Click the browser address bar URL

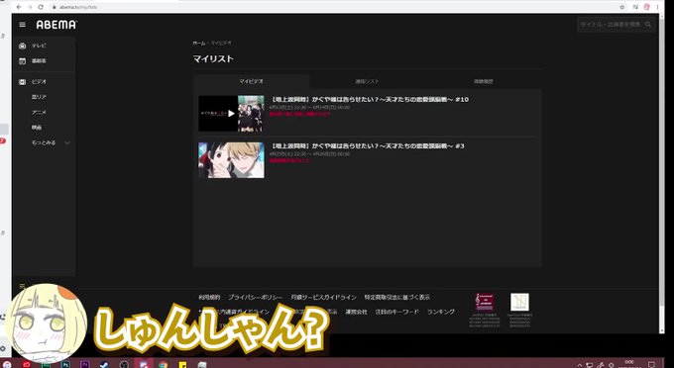(x=78, y=7)
